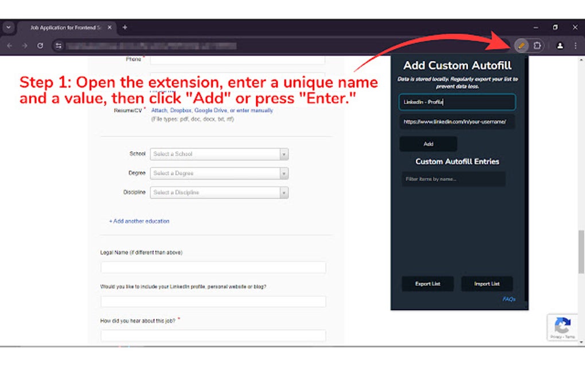Screen dimensions: 585x365
Task: Click the Export List button
Action: coord(427,283)
